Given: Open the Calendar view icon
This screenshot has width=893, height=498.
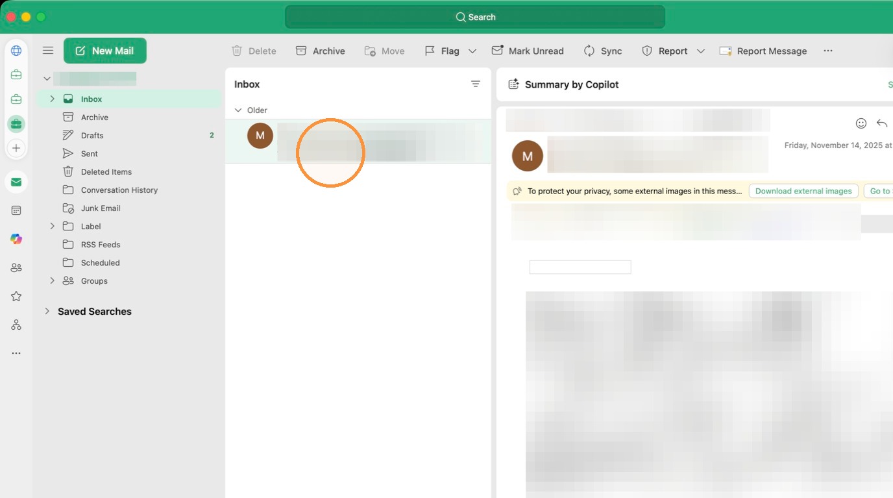Looking at the screenshot, I should point(16,210).
